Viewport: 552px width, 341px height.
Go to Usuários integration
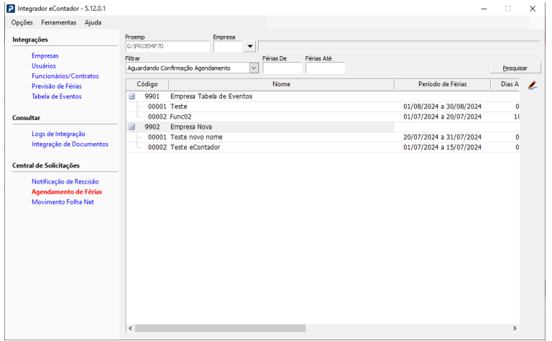(44, 66)
